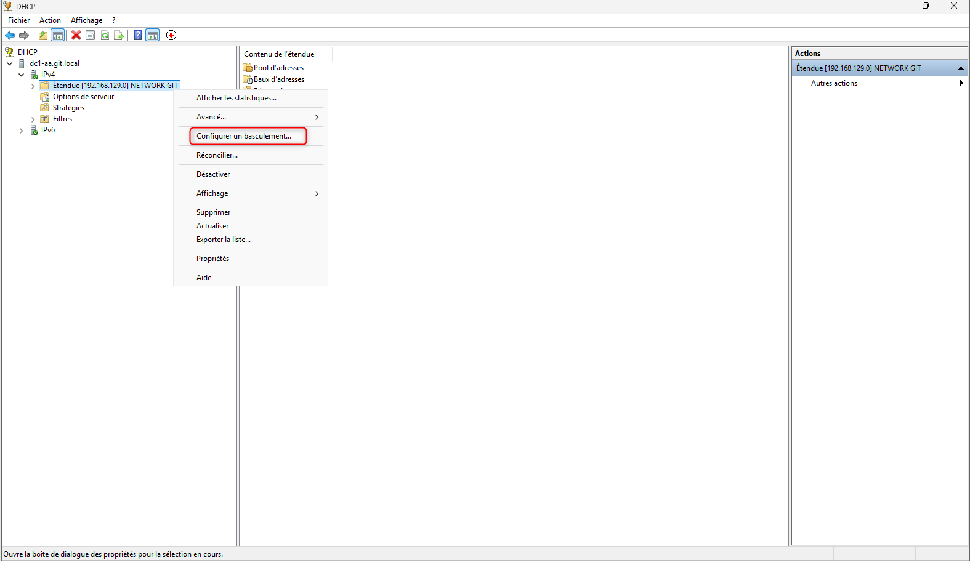Select the Options de serveur tree item
The width and height of the screenshot is (970, 561).
[x=83, y=97]
